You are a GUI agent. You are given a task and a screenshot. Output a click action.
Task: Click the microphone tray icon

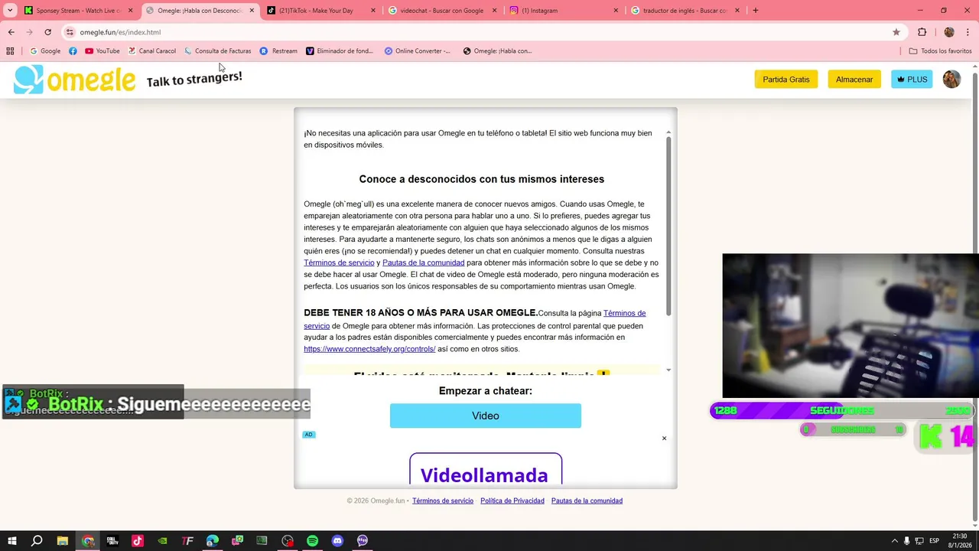point(906,541)
